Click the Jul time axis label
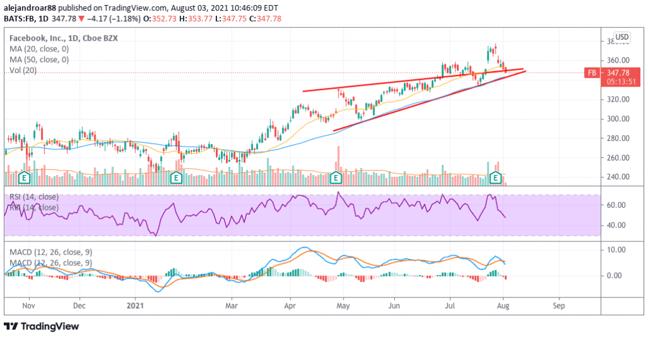This screenshot has height=338, width=648. point(450,306)
